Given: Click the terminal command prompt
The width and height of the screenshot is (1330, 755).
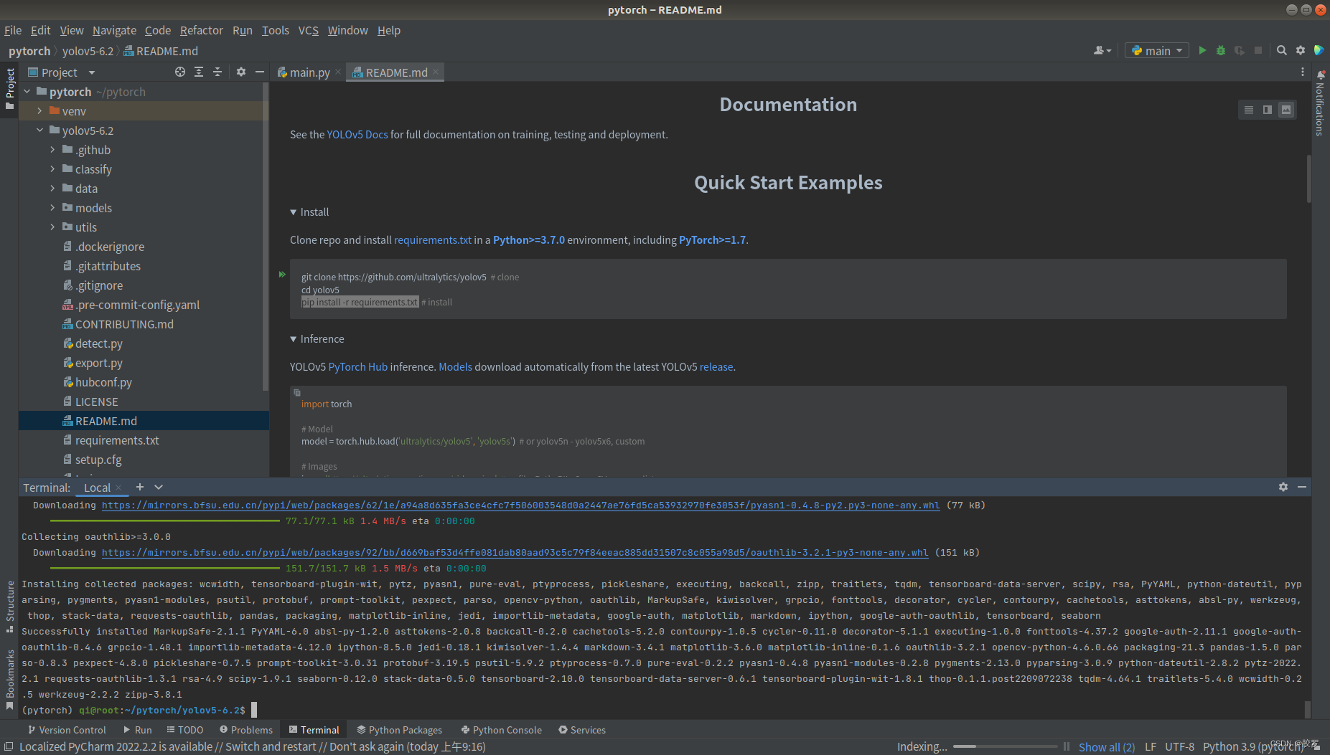Looking at the screenshot, I should 134,711.
